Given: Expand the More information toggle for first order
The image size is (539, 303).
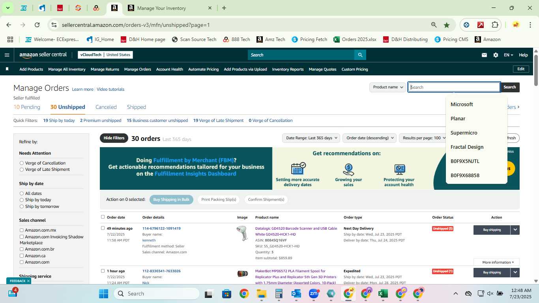Looking at the screenshot, I should [496, 262].
